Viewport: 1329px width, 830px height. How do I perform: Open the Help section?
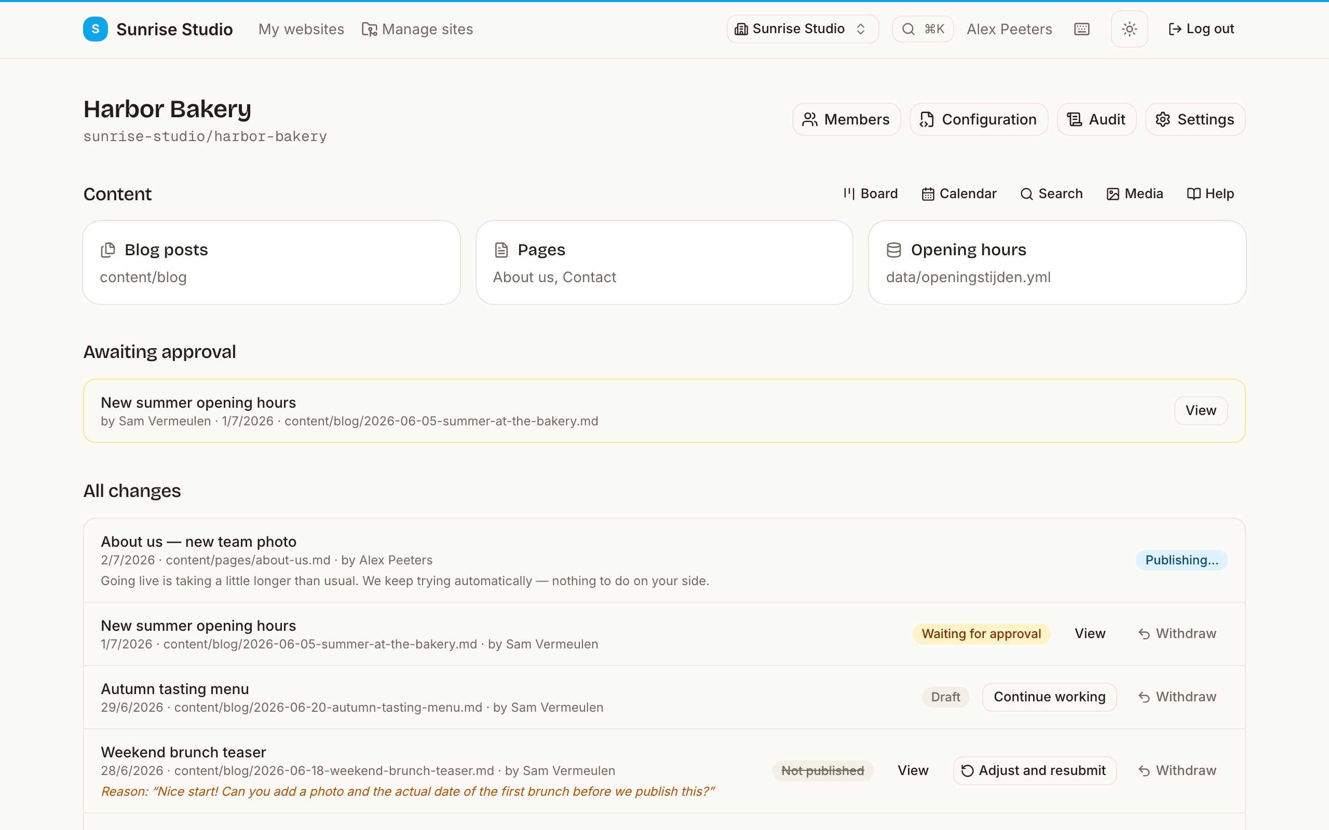click(x=1211, y=194)
